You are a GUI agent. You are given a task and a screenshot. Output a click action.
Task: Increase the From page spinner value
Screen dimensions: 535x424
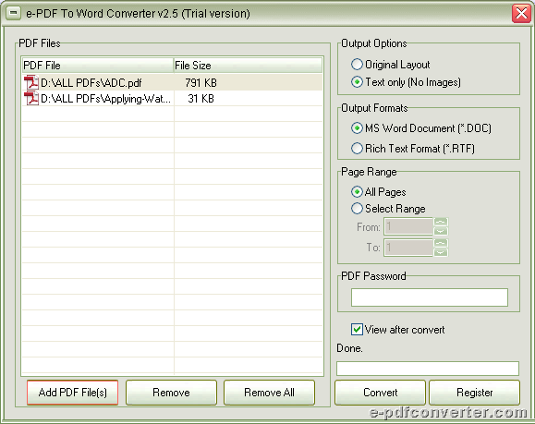[441, 223]
